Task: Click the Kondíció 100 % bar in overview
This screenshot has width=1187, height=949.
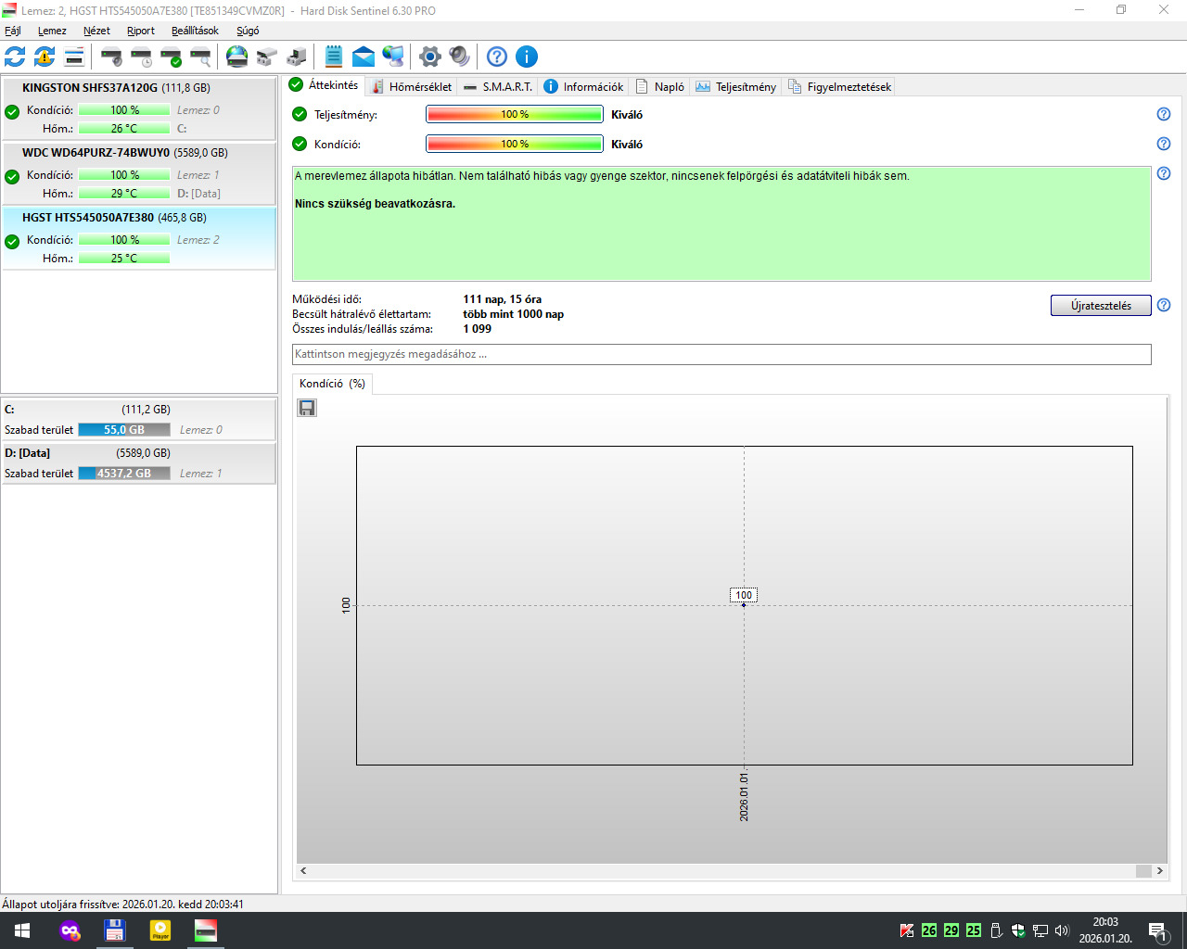Action: [514, 144]
